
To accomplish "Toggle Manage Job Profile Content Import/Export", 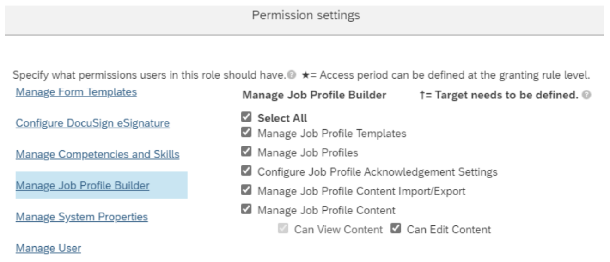I will click(x=246, y=190).
